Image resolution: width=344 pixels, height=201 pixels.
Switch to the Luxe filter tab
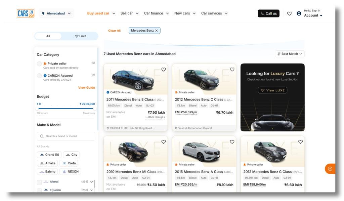[81, 35]
